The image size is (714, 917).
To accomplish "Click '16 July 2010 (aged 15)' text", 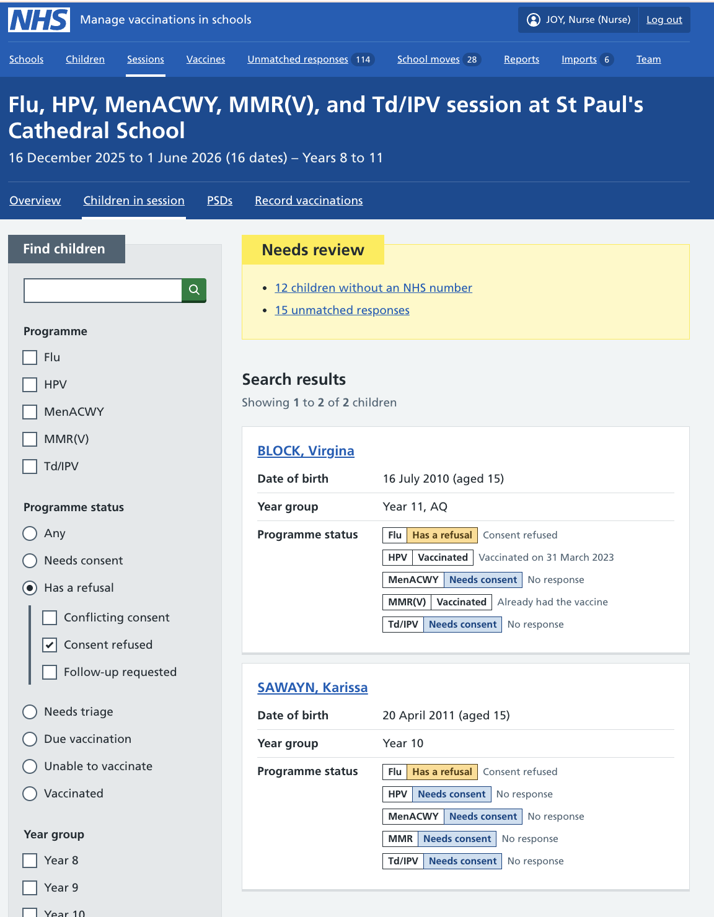I will pyautogui.click(x=443, y=479).
